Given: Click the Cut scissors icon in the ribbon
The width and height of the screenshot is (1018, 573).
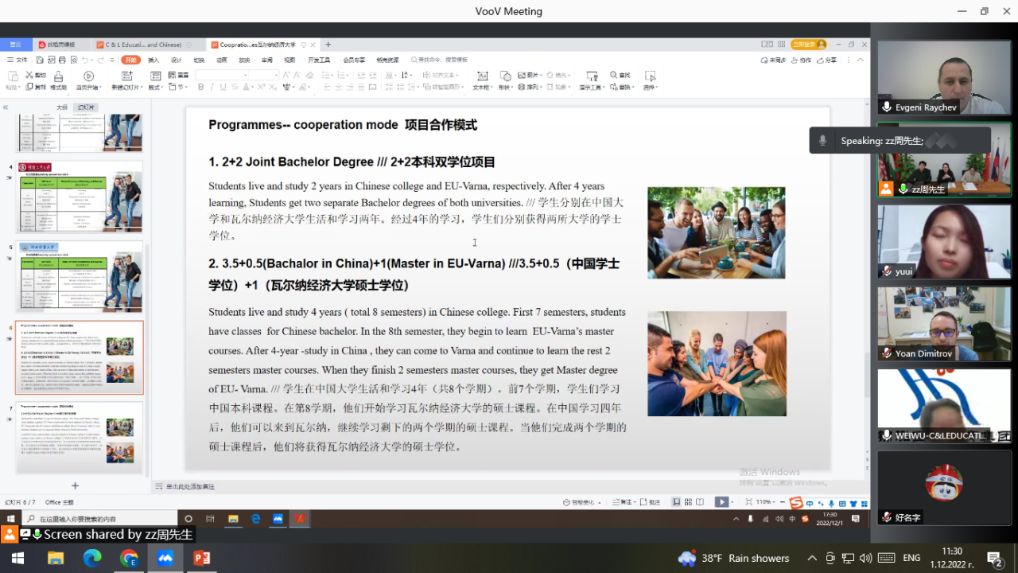Looking at the screenshot, I should click(x=29, y=75).
